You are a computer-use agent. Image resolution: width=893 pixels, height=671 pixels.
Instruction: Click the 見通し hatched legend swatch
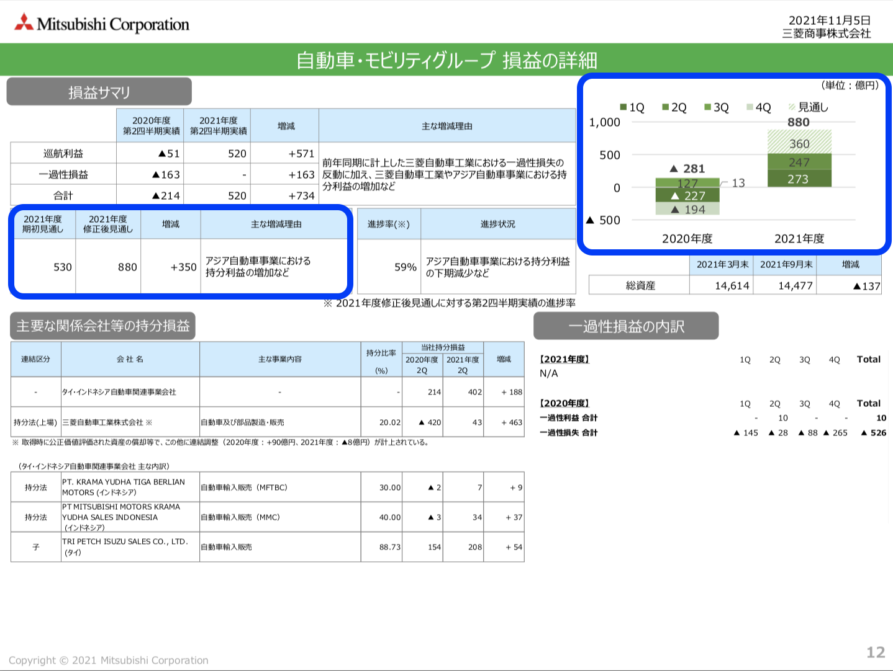click(792, 107)
